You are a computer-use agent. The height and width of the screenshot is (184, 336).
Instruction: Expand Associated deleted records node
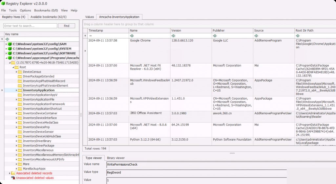[x=10, y=173]
